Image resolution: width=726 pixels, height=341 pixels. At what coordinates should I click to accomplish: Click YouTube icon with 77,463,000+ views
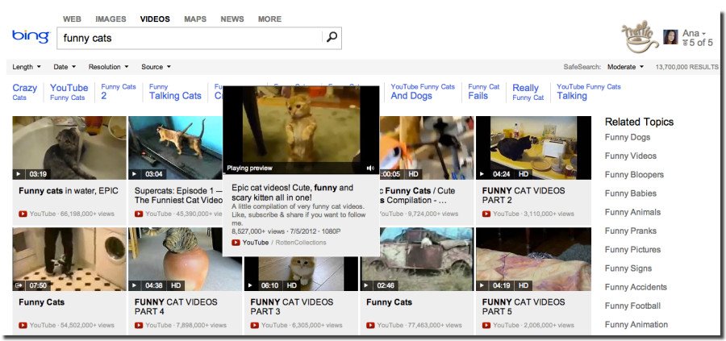click(x=371, y=325)
